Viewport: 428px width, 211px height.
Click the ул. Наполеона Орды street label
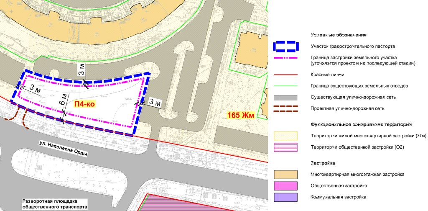pos(63,149)
